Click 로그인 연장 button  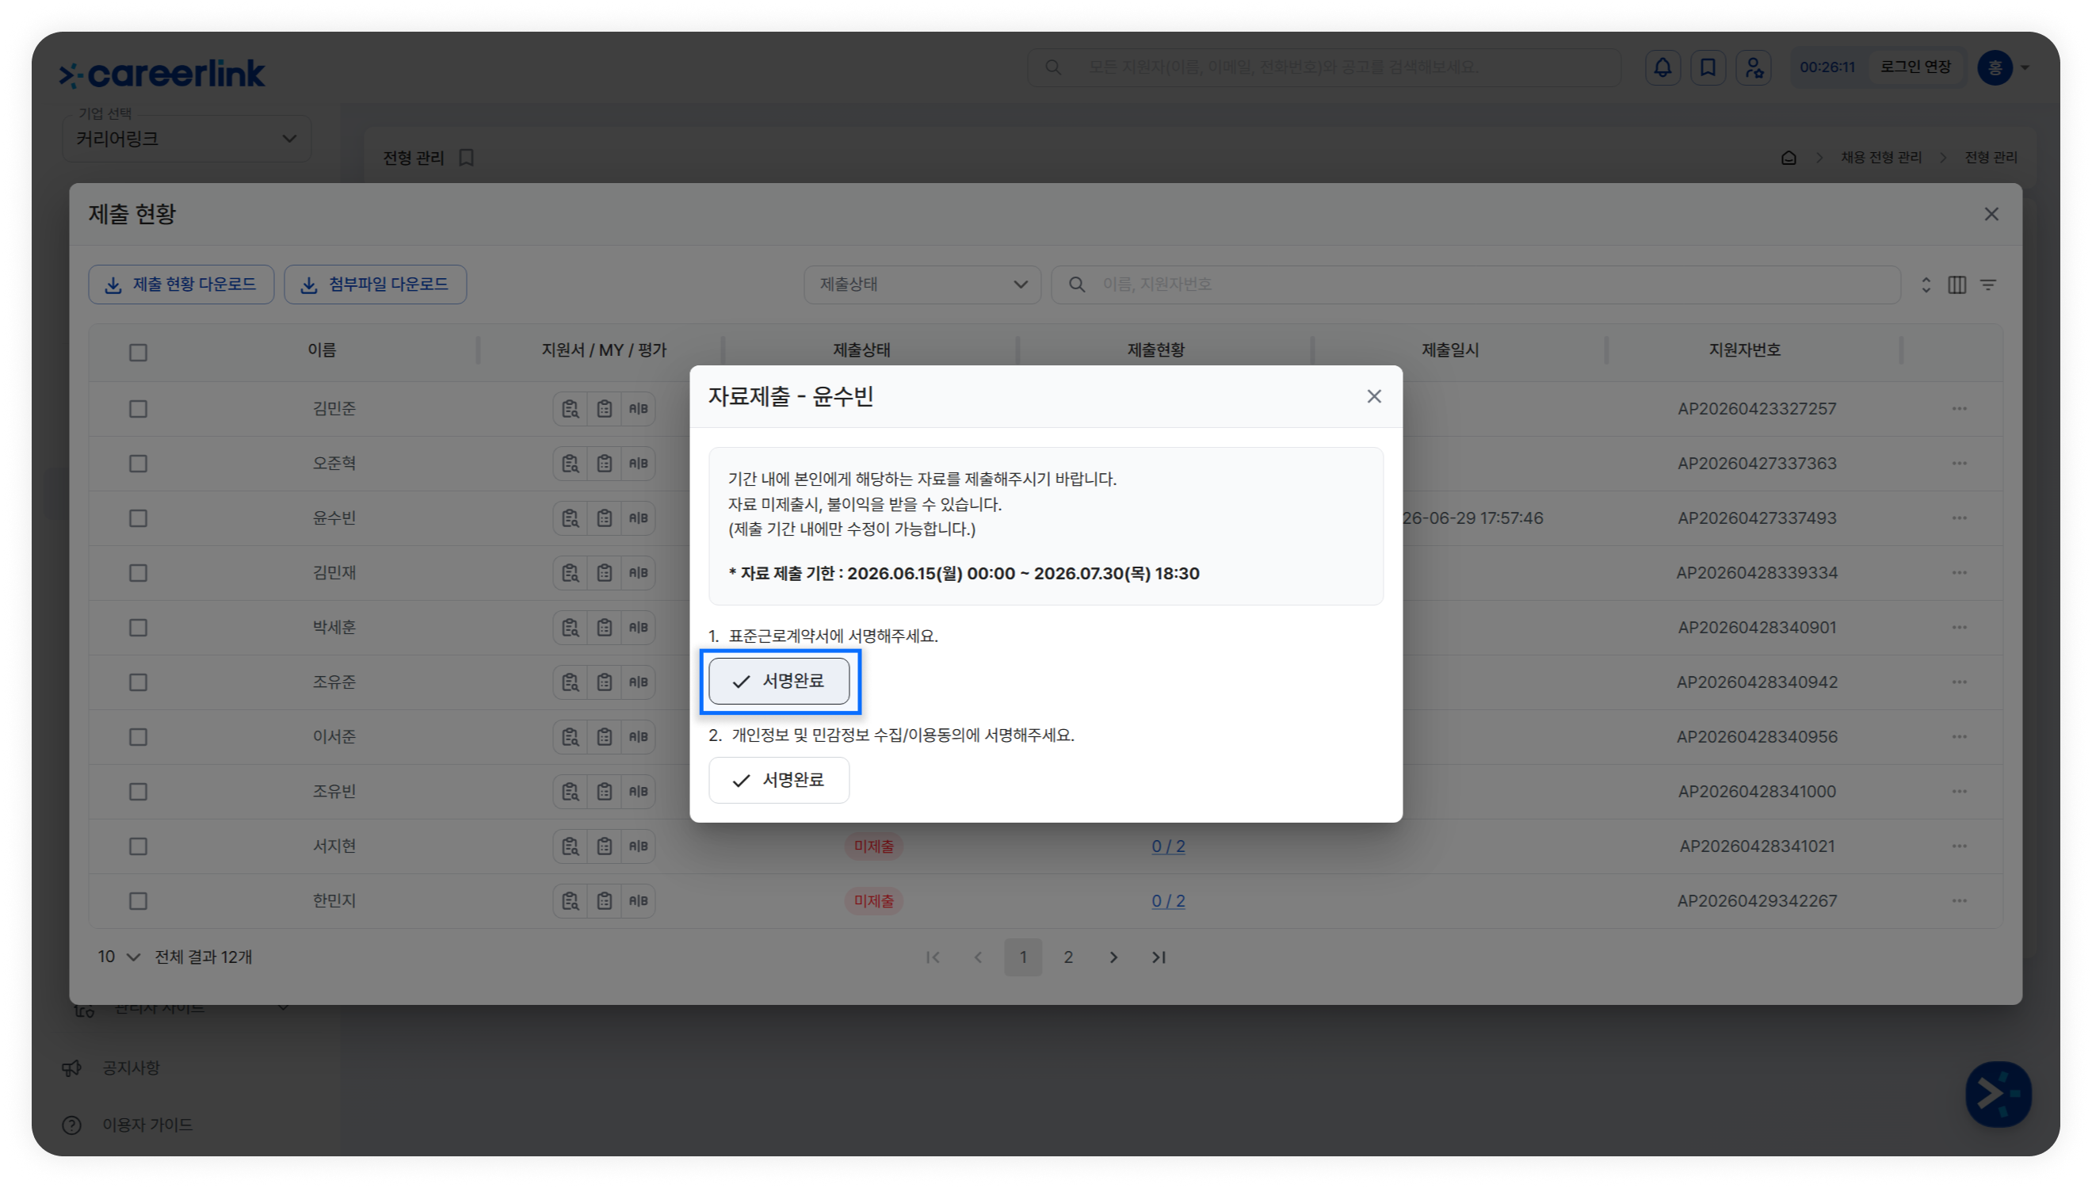1915,67
